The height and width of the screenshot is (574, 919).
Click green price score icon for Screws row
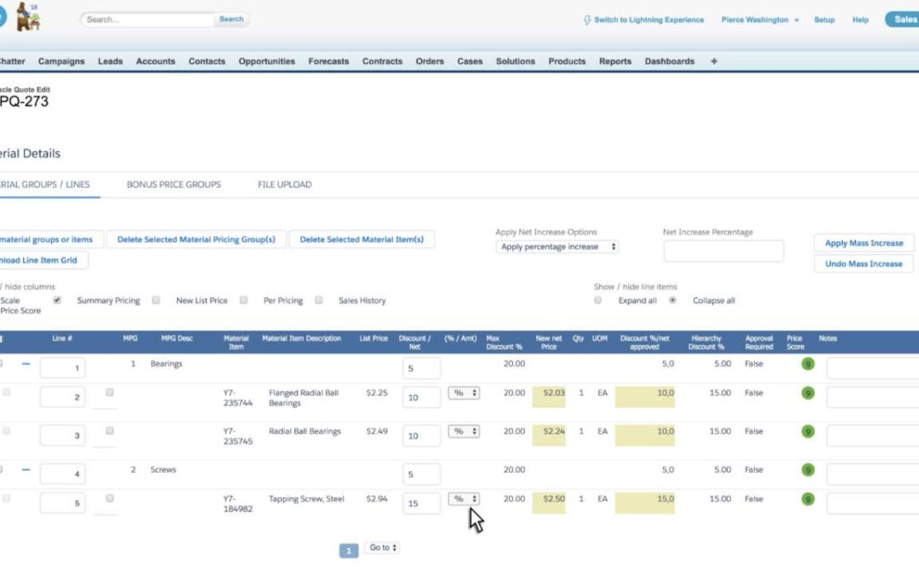click(x=808, y=469)
